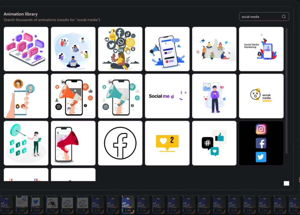This screenshot has width=300, height=215.
Task: Select the highlighted 1.70s timeline clip
Action: [128, 204]
